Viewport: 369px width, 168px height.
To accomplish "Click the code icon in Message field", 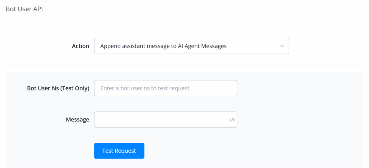I will point(232,120).
